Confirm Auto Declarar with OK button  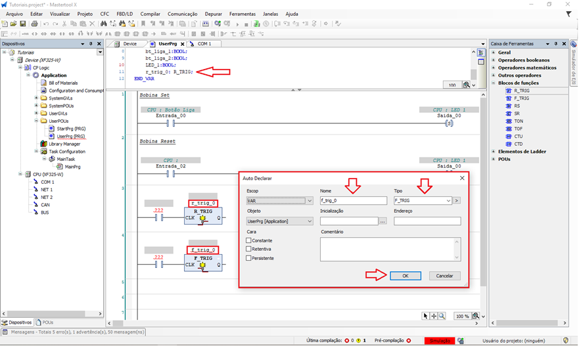[x=405, y=276]
